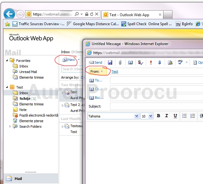Collapse the Test mailbox tree
Screen dimensions: 203x184
click(x=7, y=87)
